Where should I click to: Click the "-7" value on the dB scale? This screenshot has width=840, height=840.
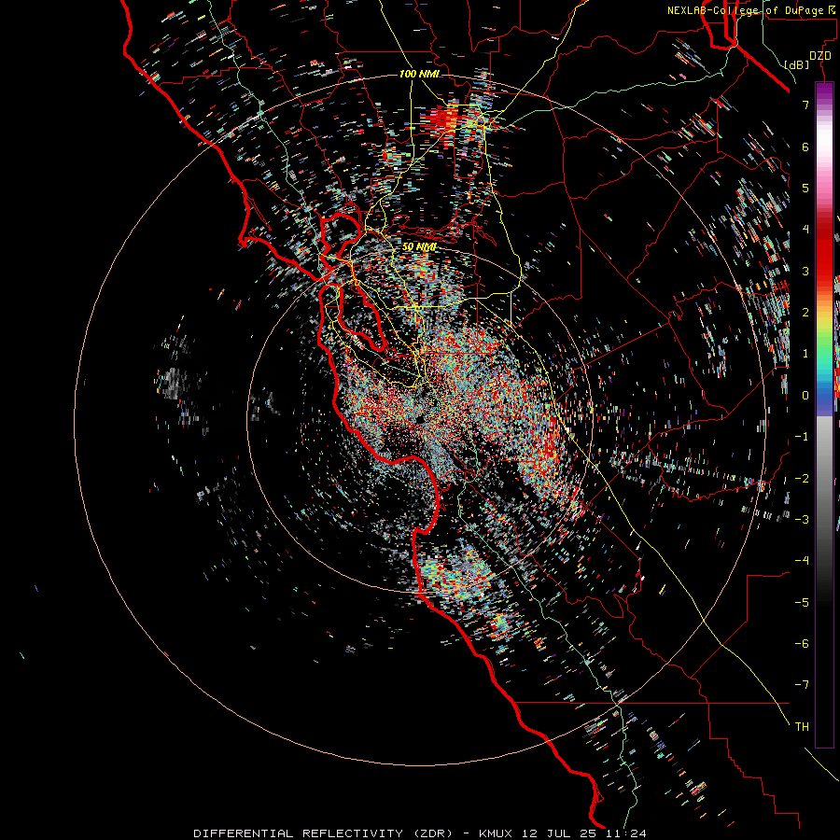802,685
